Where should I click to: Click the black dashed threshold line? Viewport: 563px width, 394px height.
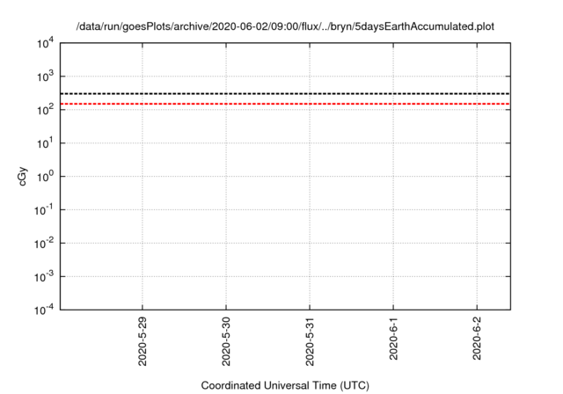point(285,93)
